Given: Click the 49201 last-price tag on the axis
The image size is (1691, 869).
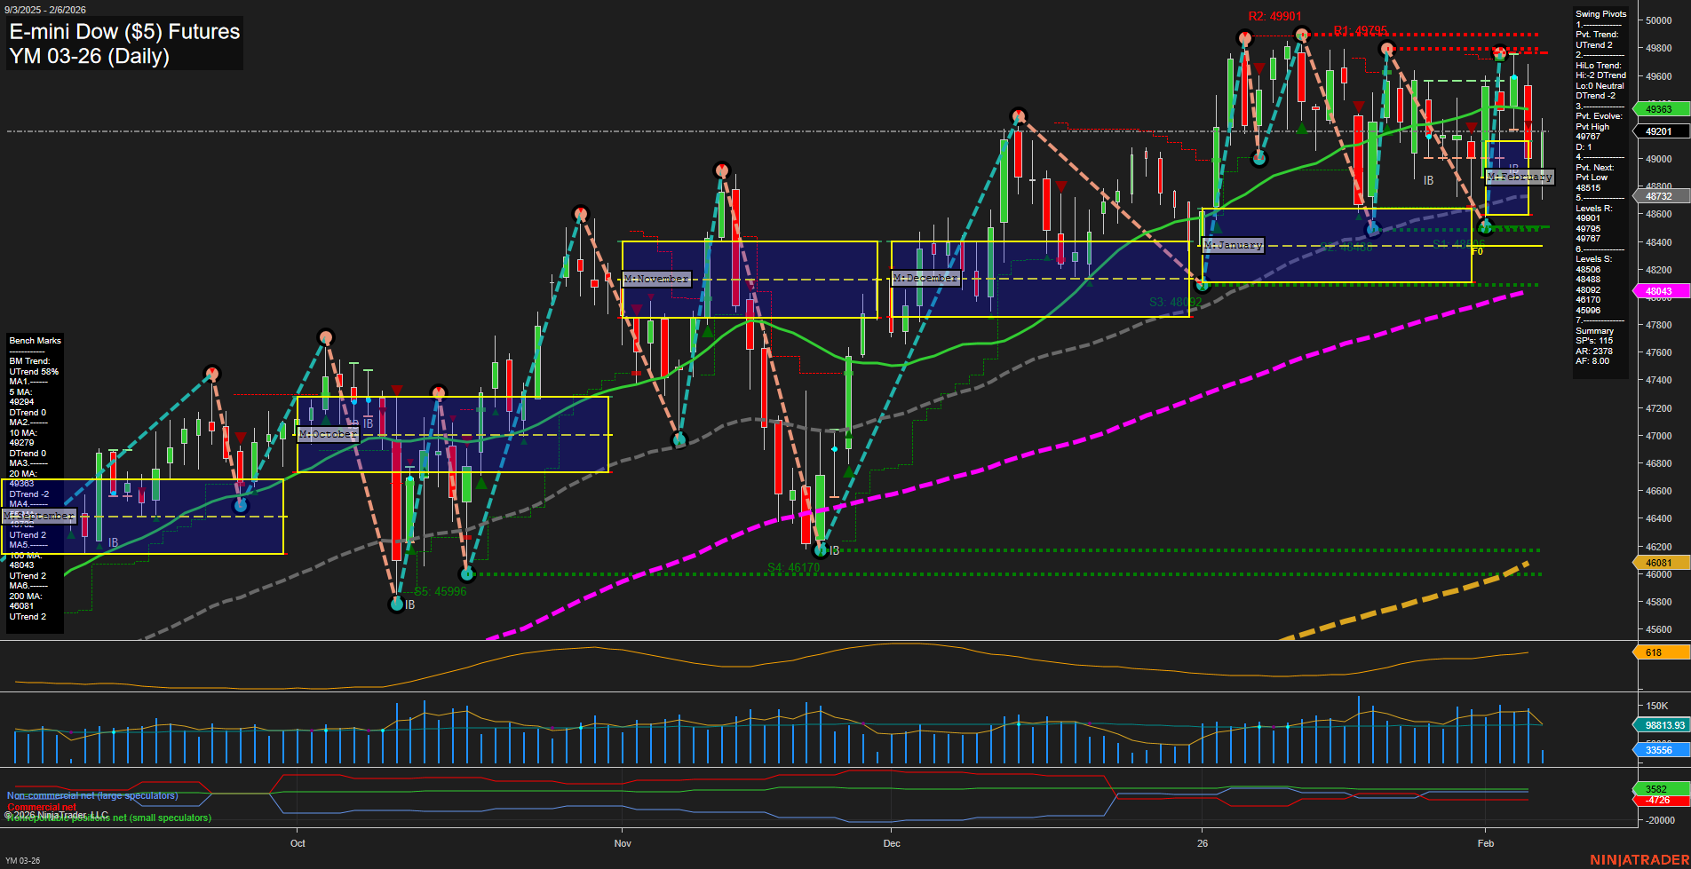Looking at the screenshot, I should click(1657, 130).
